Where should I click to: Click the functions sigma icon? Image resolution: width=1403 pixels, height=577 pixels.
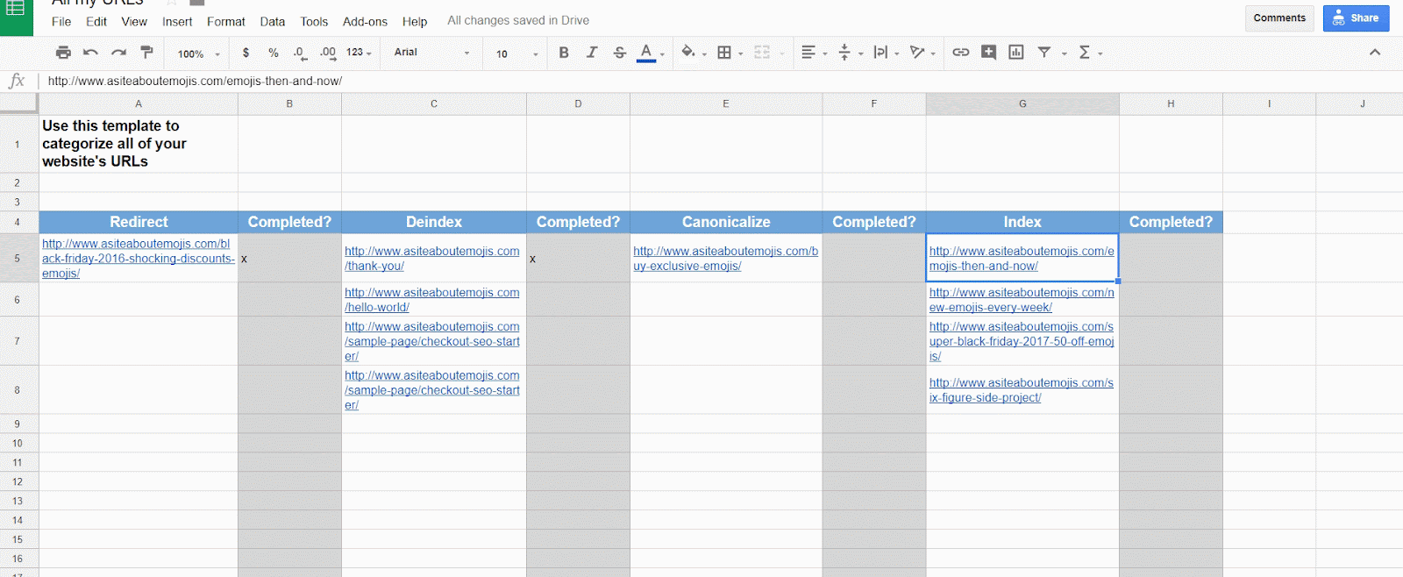(1085, 53)
